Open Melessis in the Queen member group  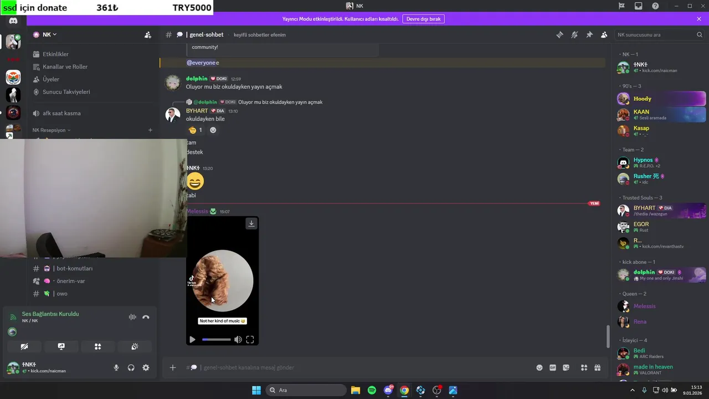pos(661,306)
